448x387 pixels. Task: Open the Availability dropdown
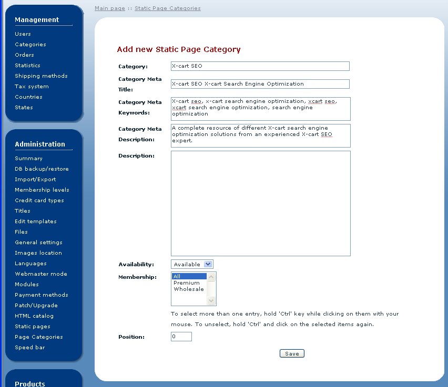[192, 264]
